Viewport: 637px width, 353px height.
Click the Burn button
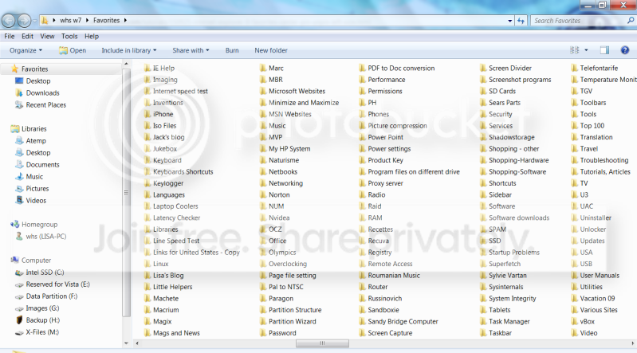click(232, 50)
